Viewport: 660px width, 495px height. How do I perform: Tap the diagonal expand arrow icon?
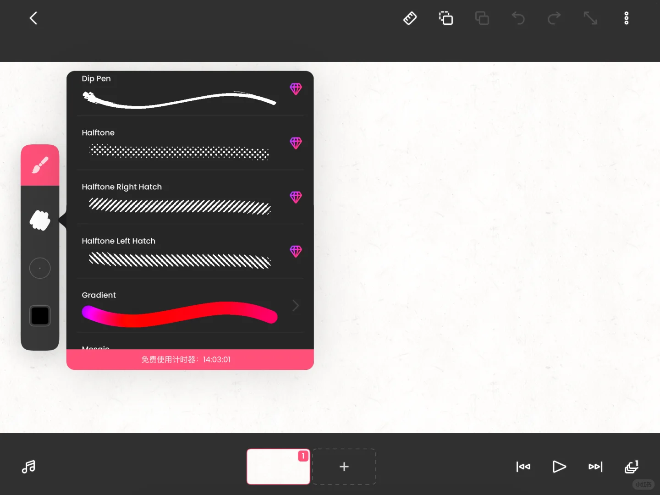point(590,18)
